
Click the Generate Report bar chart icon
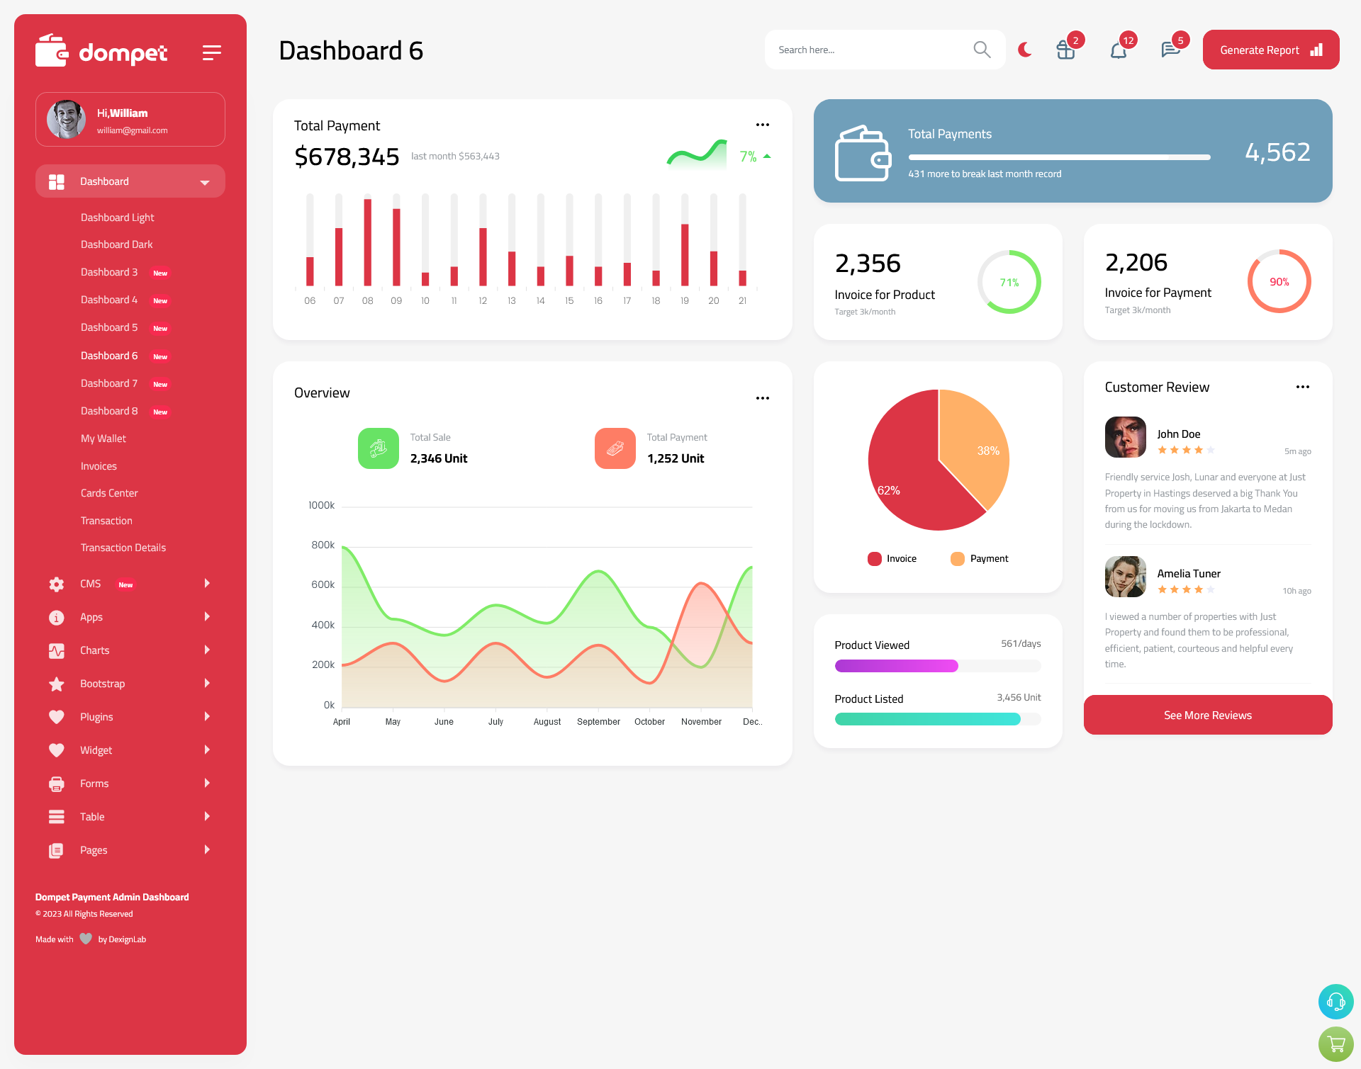coord(1317,50)
